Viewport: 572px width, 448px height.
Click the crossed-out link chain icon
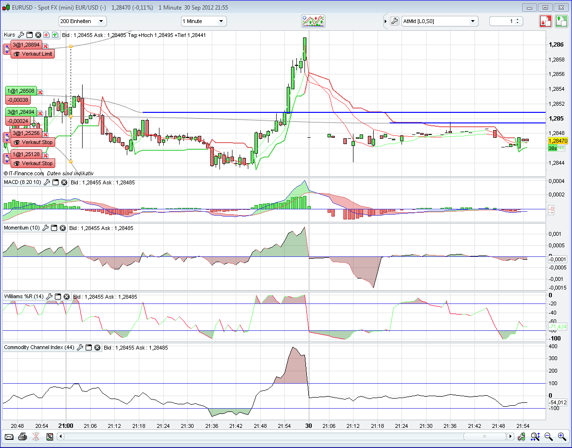(x=36, y=436)
